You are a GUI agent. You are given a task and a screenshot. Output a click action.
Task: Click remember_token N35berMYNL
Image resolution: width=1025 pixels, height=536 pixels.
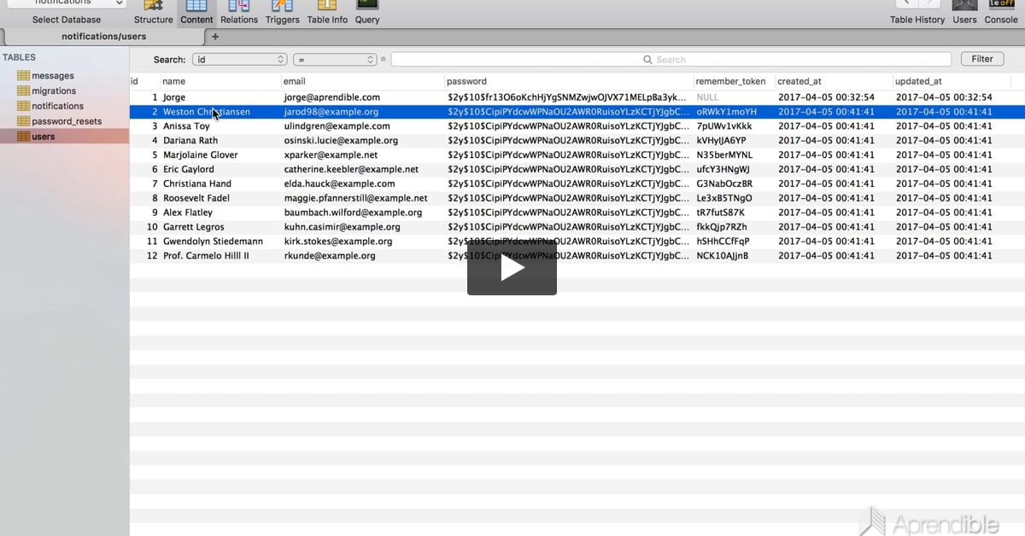(724, 155)
